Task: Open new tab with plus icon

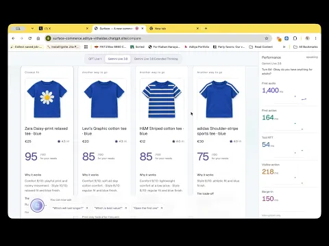Action: tap(206, 29)
